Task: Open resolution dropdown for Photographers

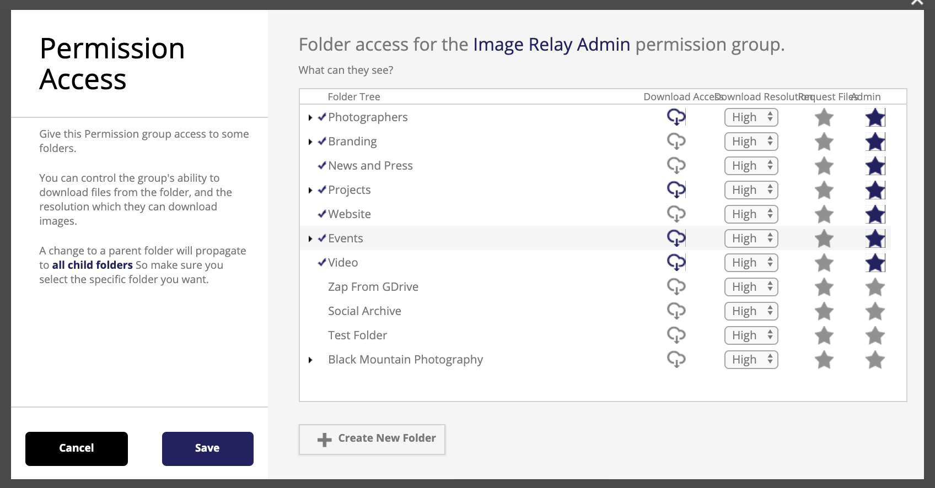Action: tap(751, 117)
